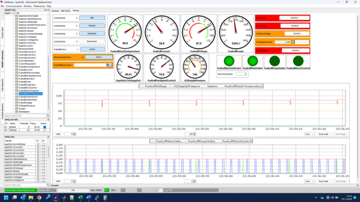Set SystemState to Automatic

click(x=92, y=34)
